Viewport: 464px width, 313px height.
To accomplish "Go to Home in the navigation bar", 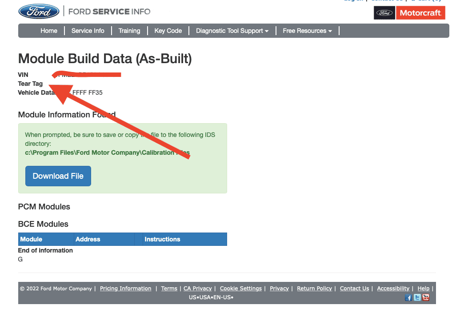I will click(x=49, y=31).
